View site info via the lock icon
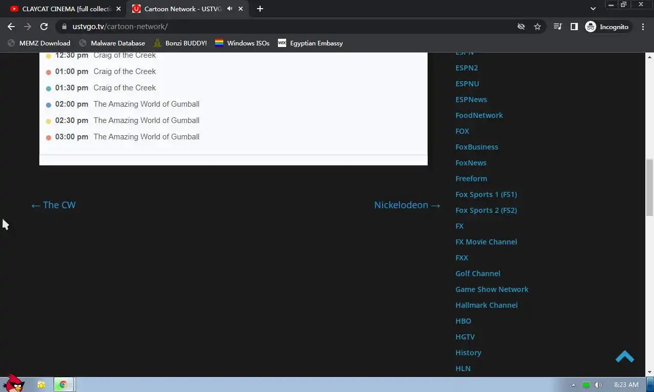The width and height of the screenshot is (654, 392). (64, 27)
